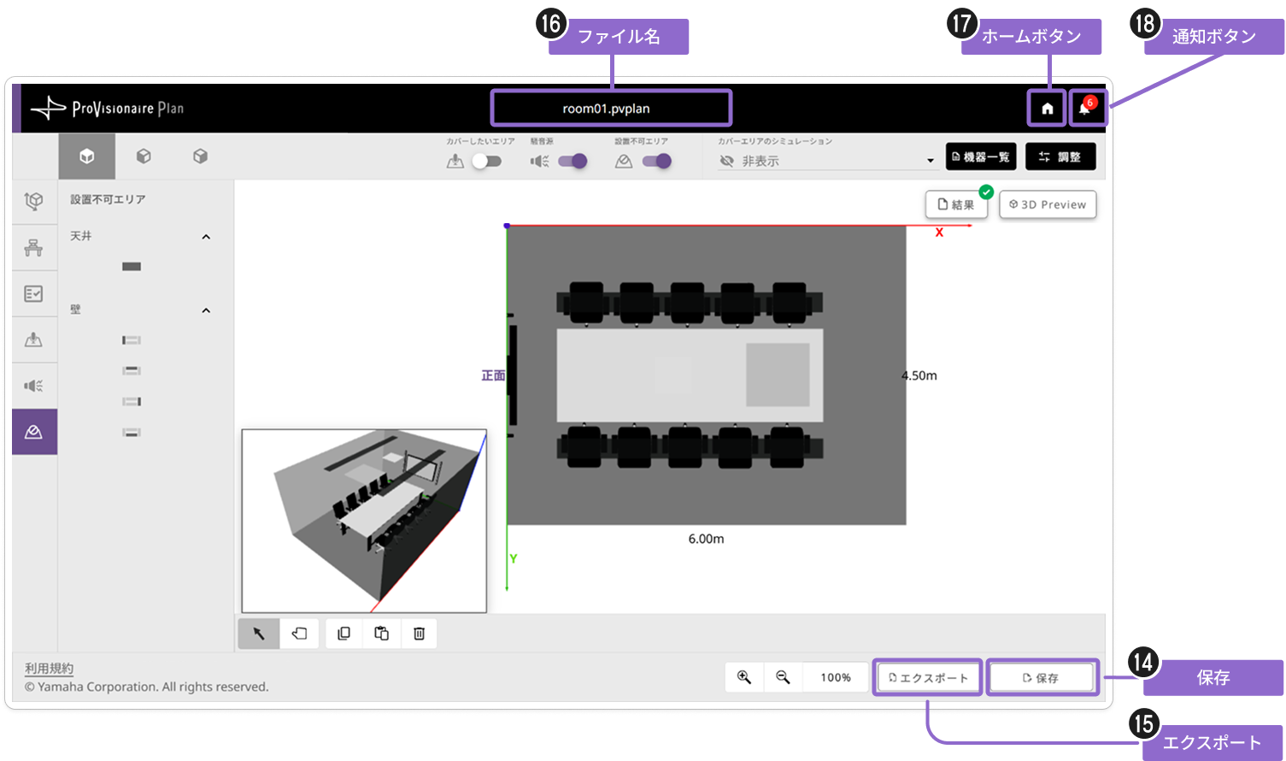Switch to the rightmost cube tab
This screenshot has height=761, width=1286.
click(x=201, y=156)
